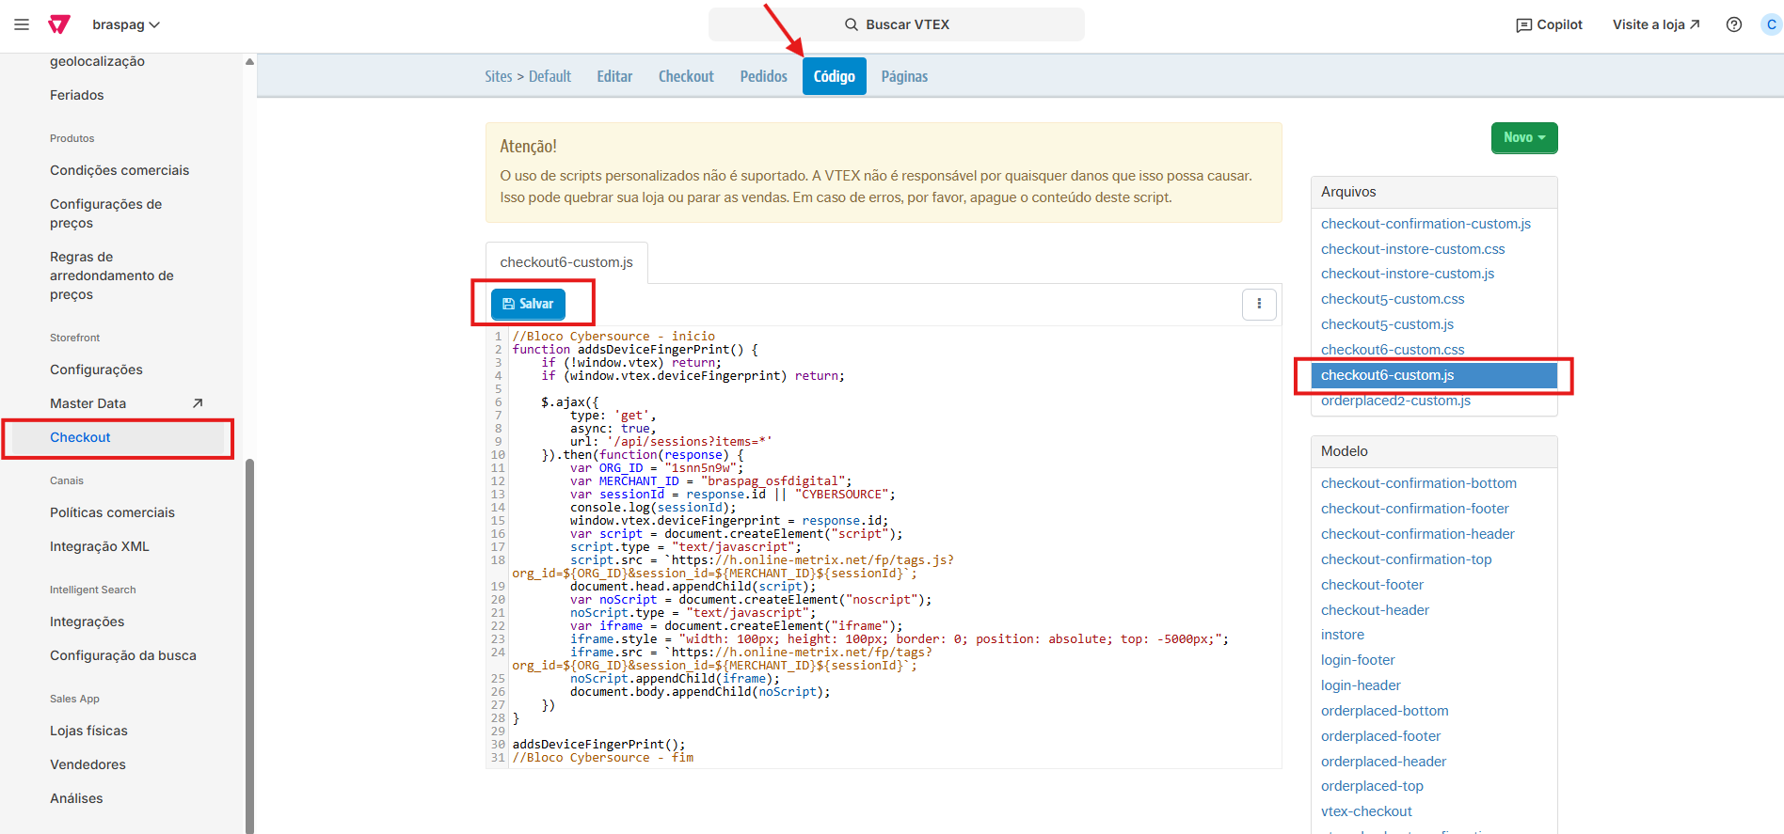This screenshot has width=1784, height=834.
Task: Open Master Data in sidebar
Action: (88, 403)
